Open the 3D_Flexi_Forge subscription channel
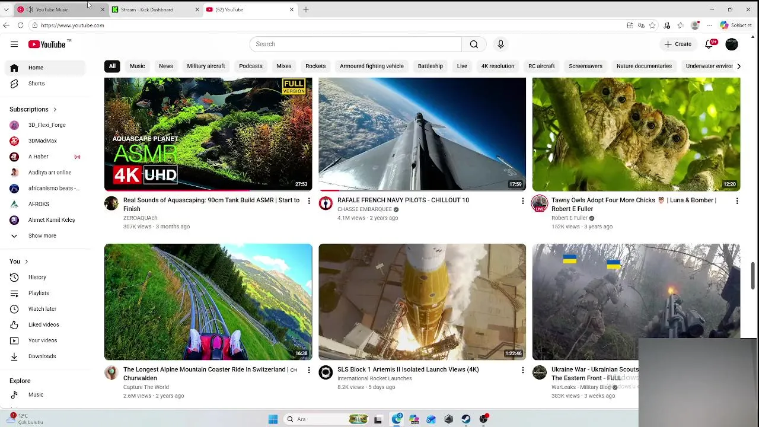 pyautogui.click(x=46, y=125)
